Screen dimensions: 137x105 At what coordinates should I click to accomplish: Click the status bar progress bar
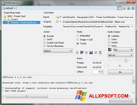[x=121, y=101]
